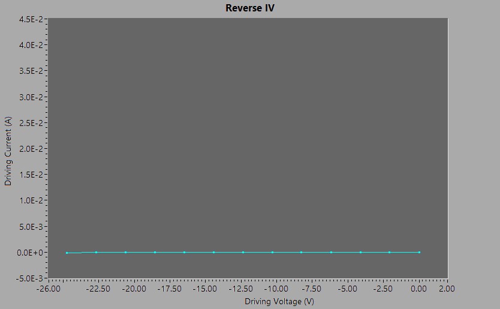Click the 2.5E-2 tick label on Y-axis
This screenshot has width=500, height=309.
click(x=31, y=123)
